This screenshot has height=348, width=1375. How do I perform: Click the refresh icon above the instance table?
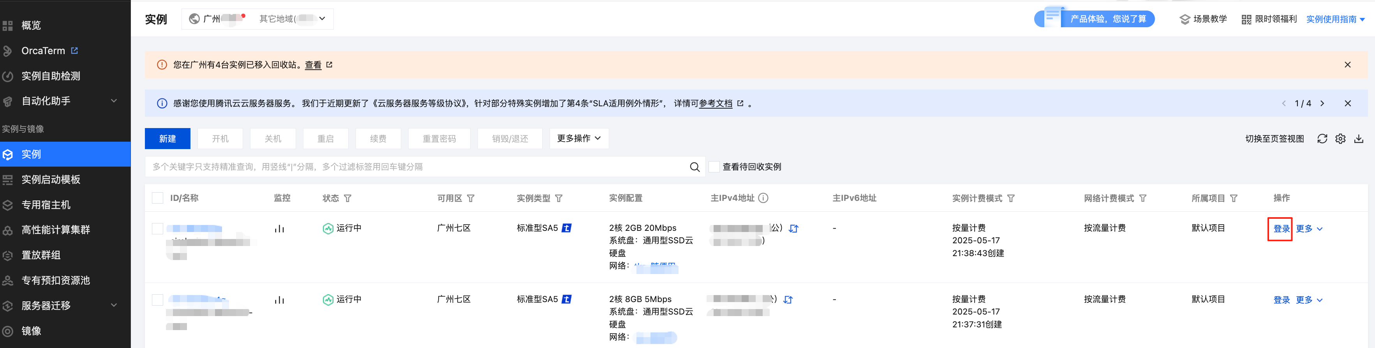(1322, 139)
